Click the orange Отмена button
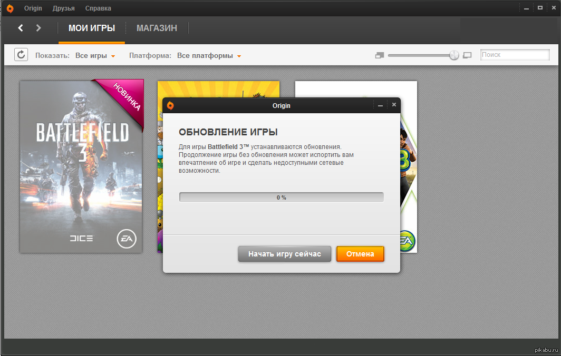The height and width of the screenshot is (356, 561). 360,254
